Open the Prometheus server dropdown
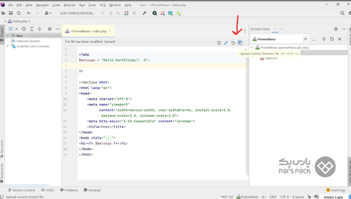The image size is (351, 199). 305,39
